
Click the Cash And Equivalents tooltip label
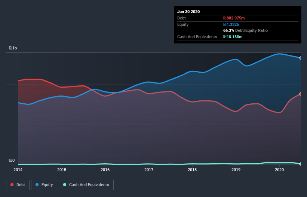[x=197, y=37]
